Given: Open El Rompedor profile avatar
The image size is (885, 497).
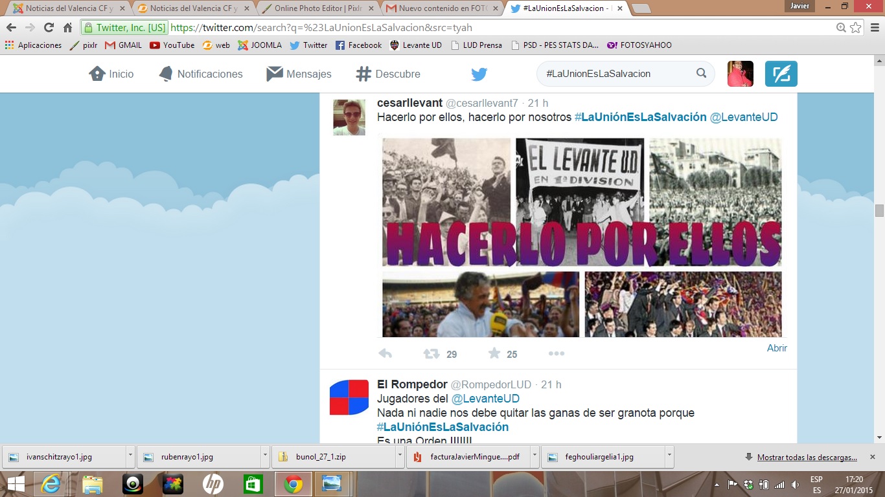Looking at the screenshot, I should [349, 397].
